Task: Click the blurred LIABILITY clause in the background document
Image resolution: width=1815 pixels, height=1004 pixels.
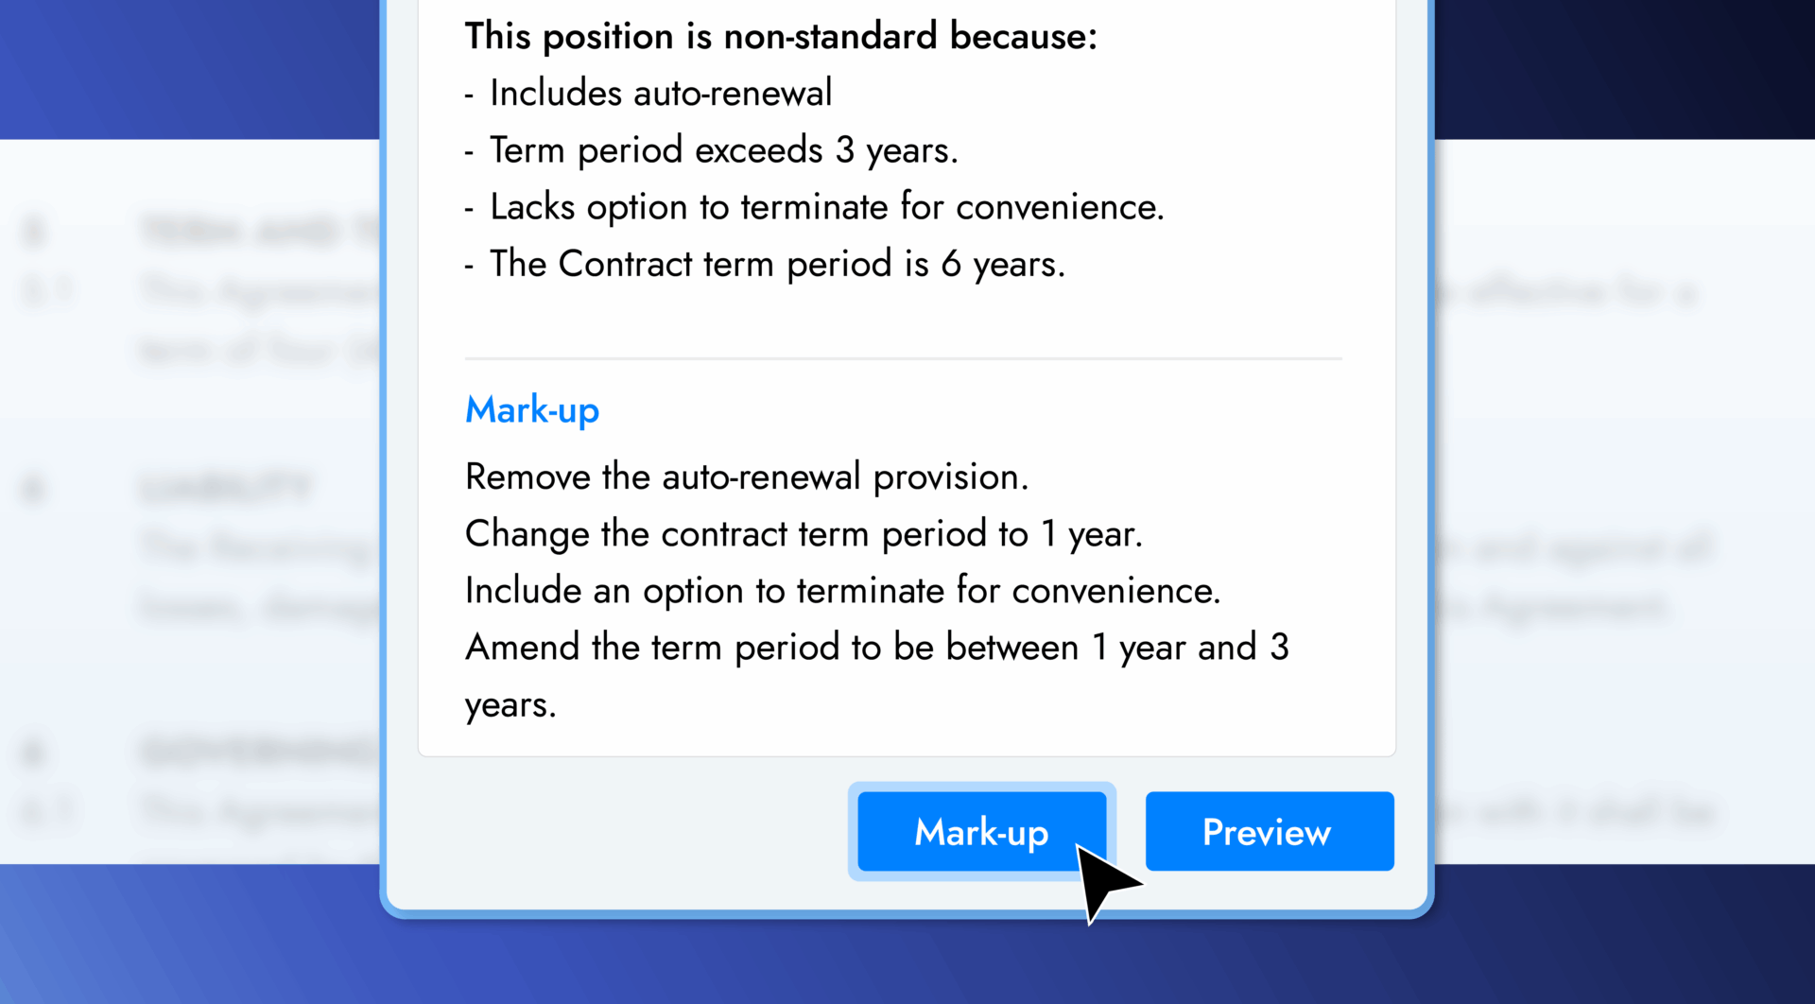Action: pos(227,488)
